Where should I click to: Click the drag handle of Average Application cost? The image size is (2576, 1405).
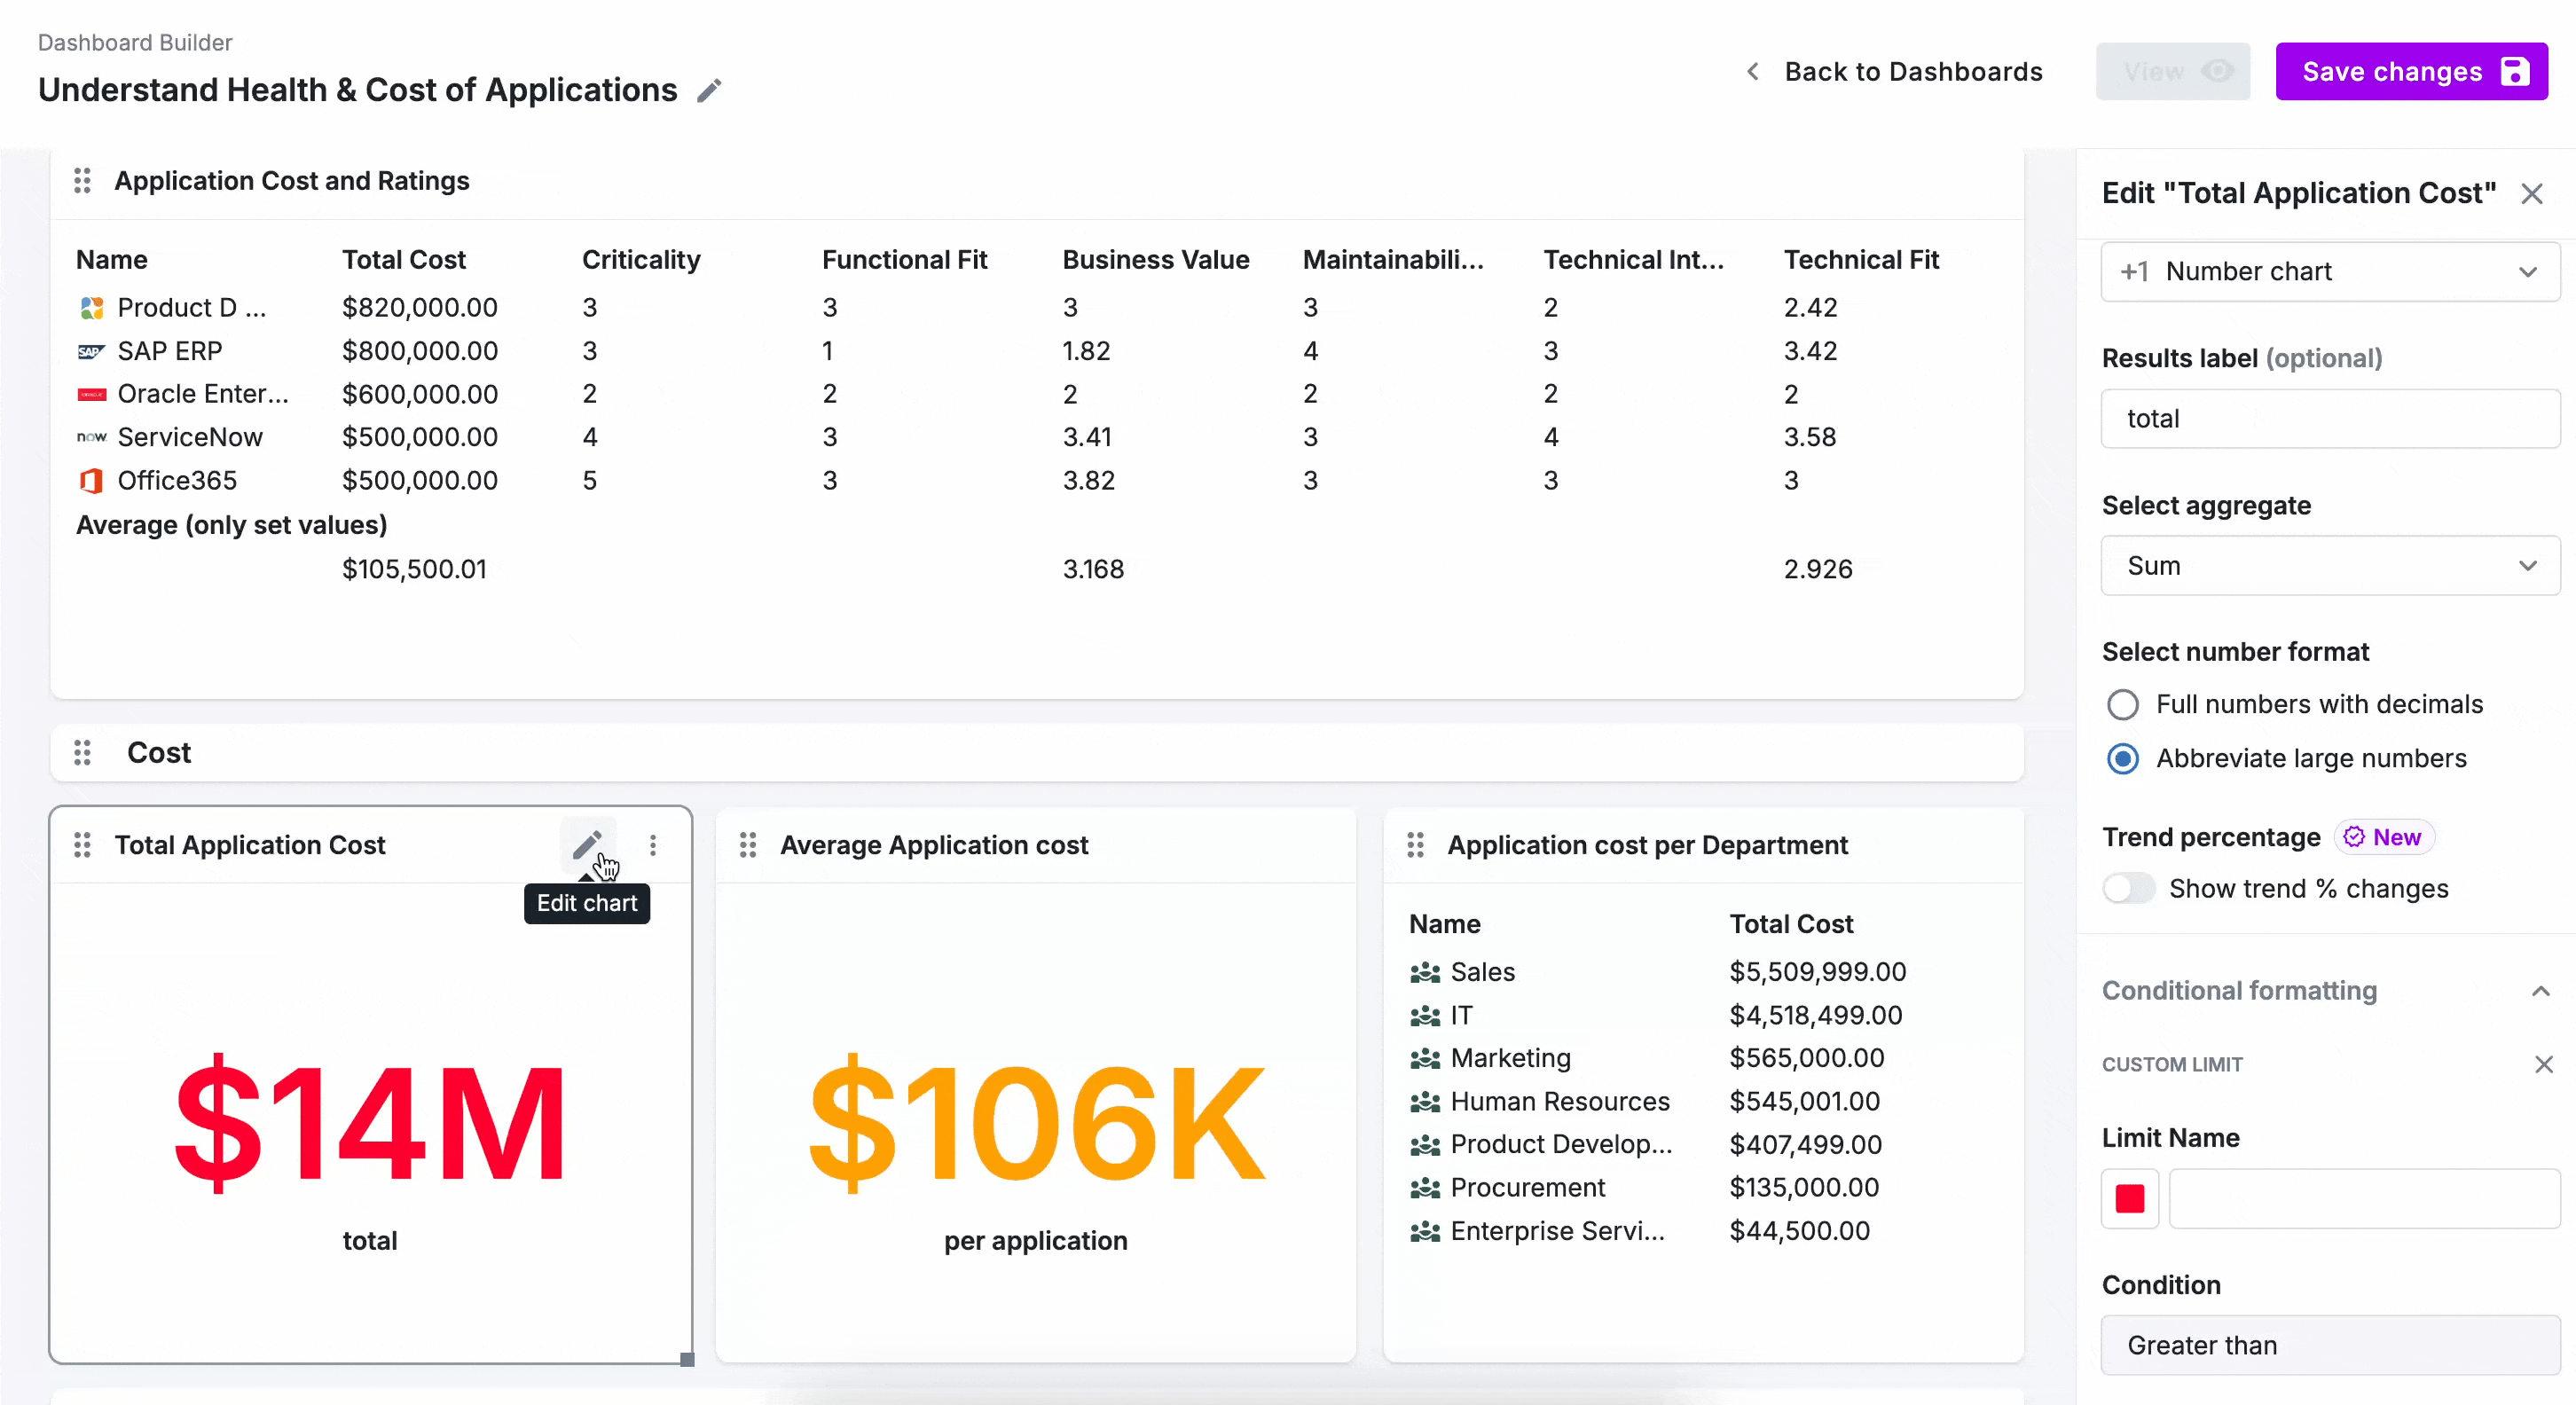point(748,845)
